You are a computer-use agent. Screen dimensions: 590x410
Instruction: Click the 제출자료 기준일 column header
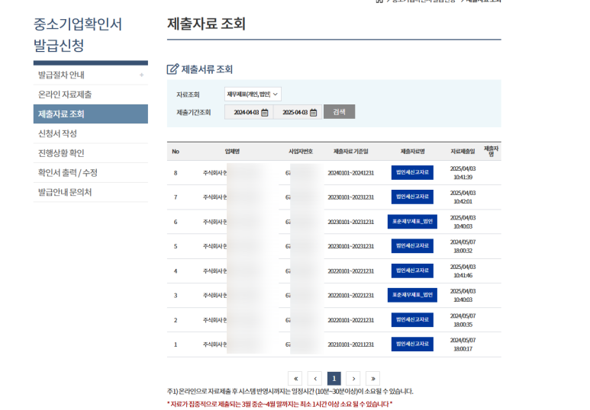point(350,152)
